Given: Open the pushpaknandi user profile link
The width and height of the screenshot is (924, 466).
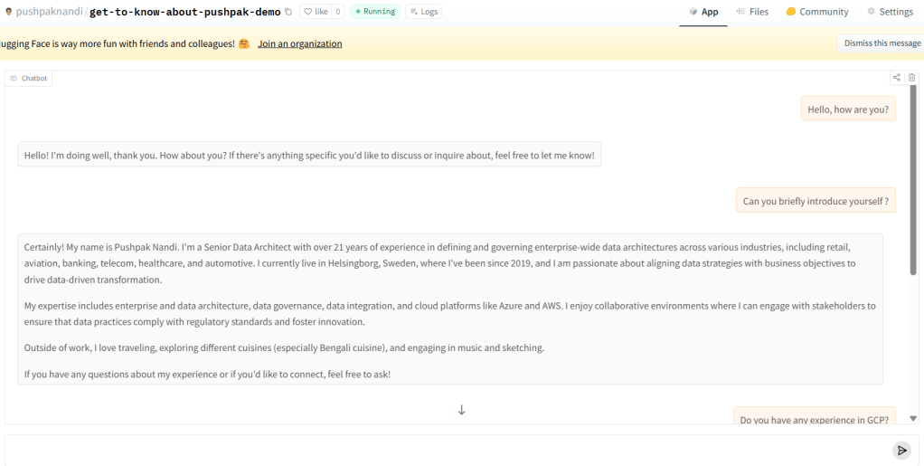Looking at the screenshot, I should pyautogui.click(x=50, y=12).
